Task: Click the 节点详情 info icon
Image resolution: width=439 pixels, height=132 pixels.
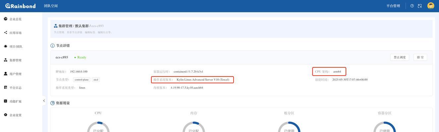Action: [x=52, y=46]
